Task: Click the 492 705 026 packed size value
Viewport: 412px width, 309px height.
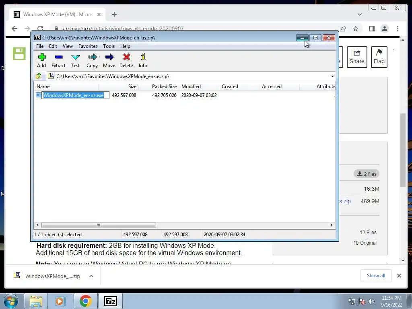Action: click(164, 95)
